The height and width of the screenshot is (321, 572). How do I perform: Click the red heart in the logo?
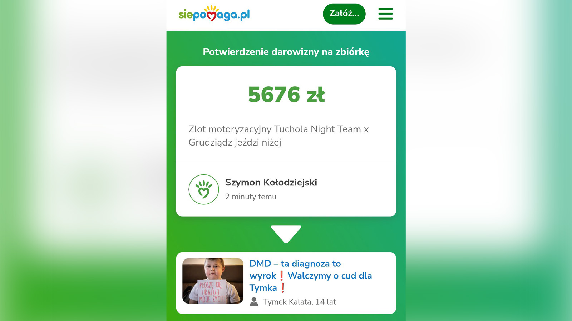212,16
